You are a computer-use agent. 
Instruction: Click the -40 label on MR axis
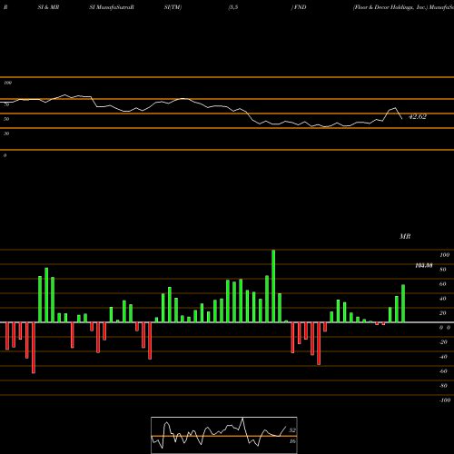tap(443, 357)
